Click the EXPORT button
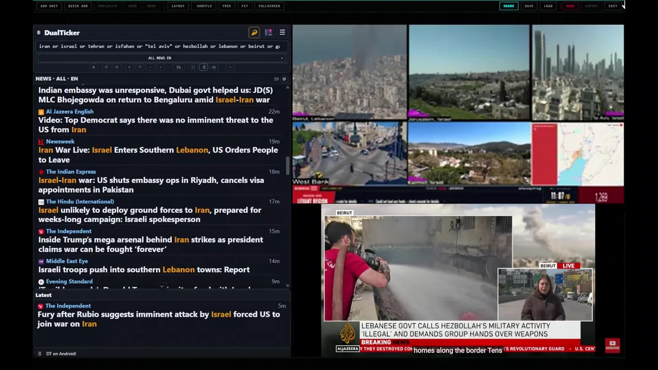 coord(592,6)
